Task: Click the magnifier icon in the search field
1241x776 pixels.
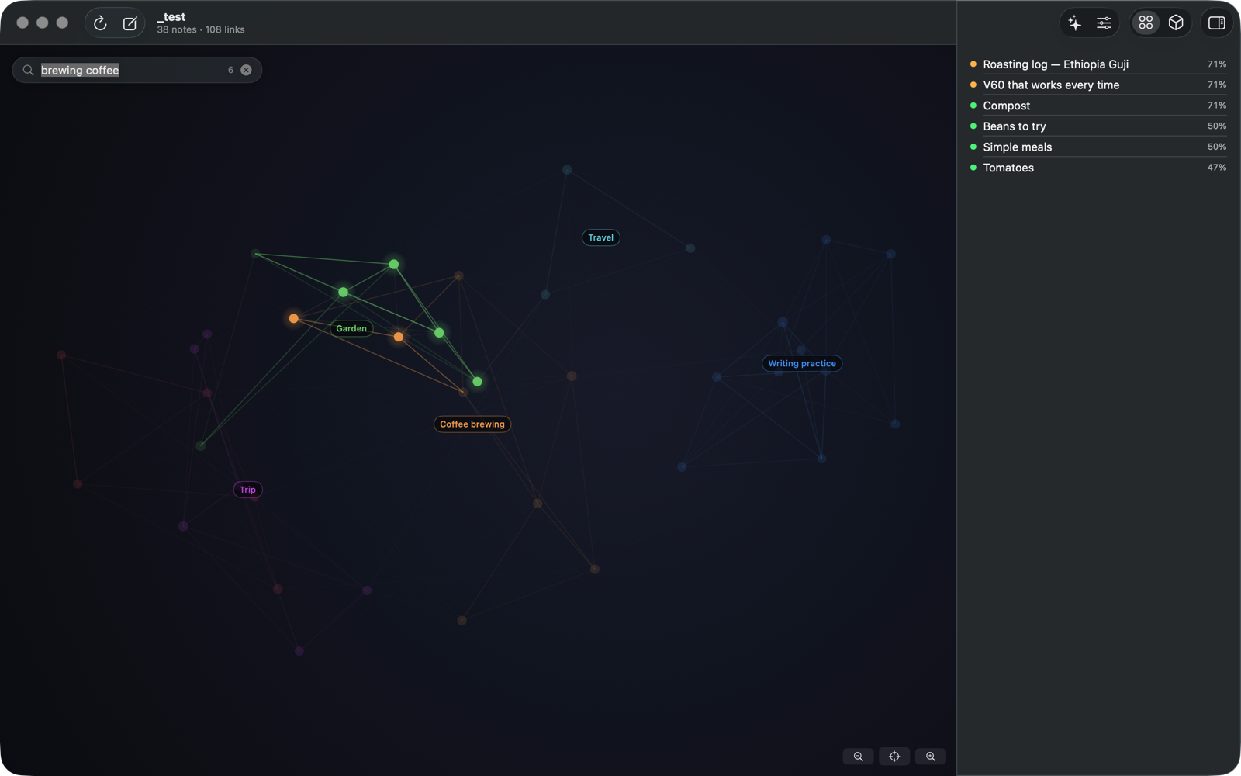Action: [x=28, y=70]
